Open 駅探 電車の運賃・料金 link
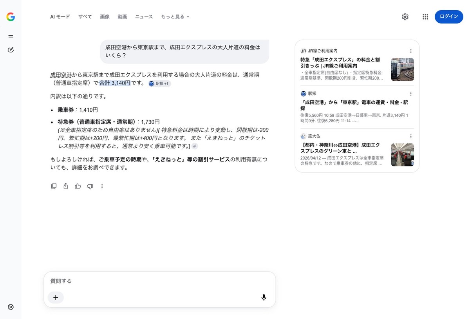The image size is (470, 319). [x=354, y=105]
